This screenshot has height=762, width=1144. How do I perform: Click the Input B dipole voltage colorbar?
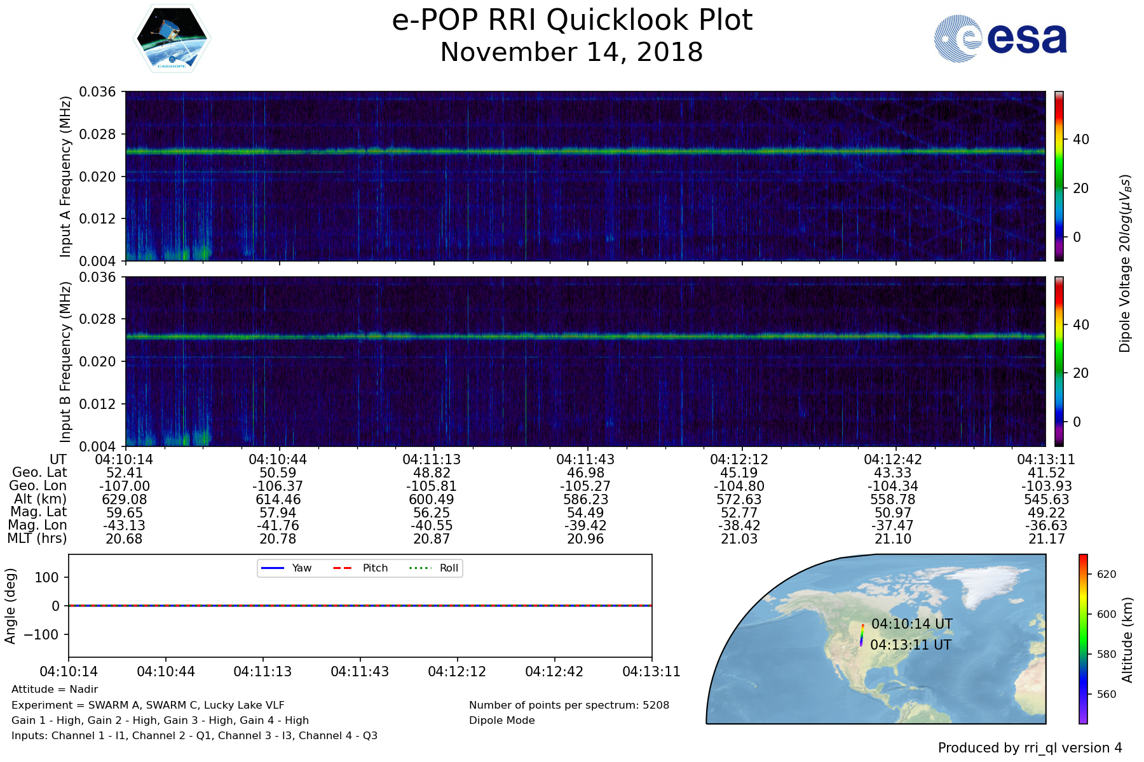coord(1059,361)
